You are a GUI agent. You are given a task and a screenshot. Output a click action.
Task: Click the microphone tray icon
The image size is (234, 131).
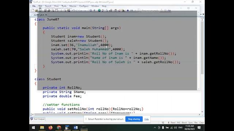pos(163,128)
